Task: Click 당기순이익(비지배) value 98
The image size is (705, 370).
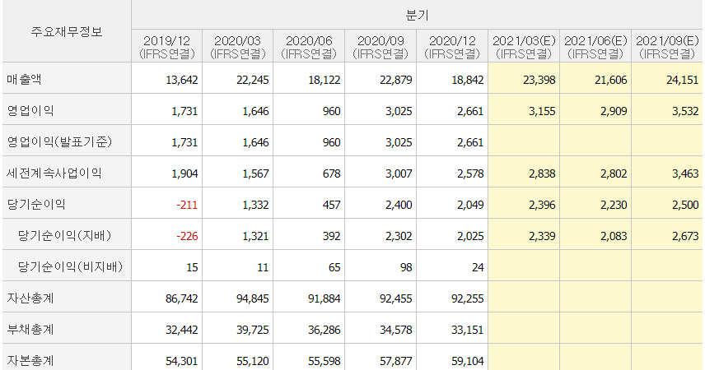Action: pyautogui.click(x=406, y=267)
